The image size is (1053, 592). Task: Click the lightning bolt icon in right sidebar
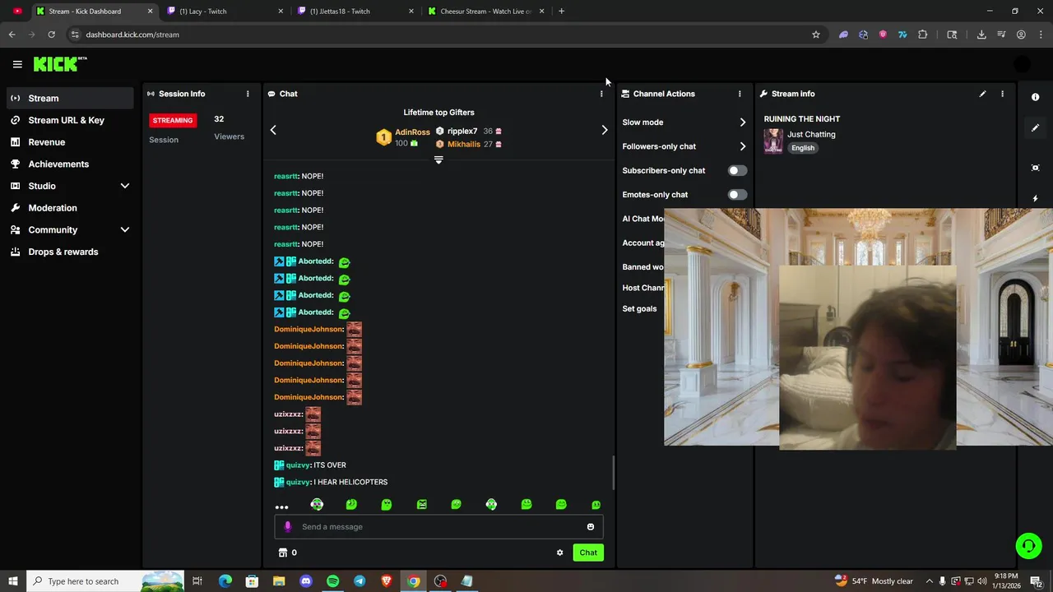(1035, 198)
